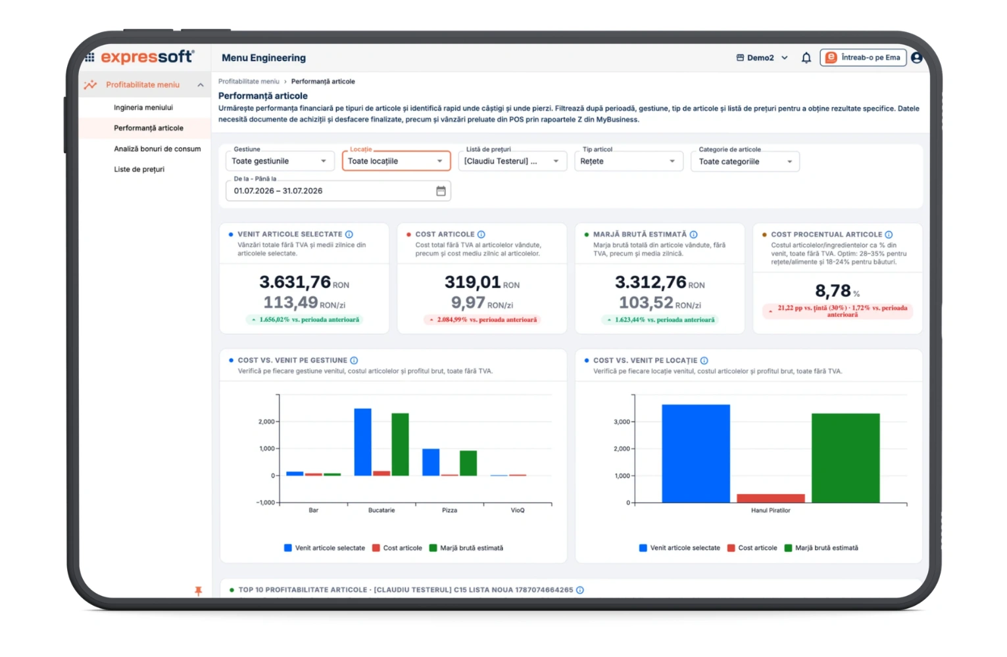The height and width of the screenshot is (657, 1007).
Task: Open the date range calendar icon
Action: click(x=441, y=191)
